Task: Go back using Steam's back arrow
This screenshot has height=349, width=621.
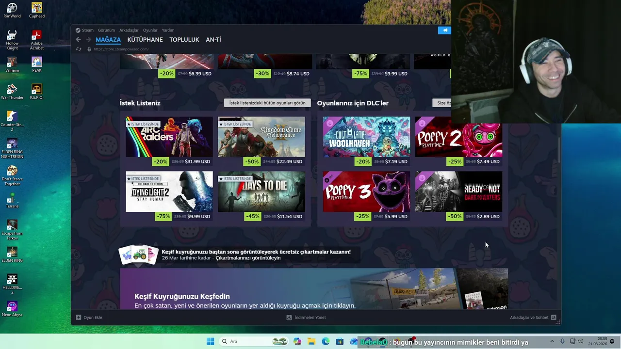Action: (78, 40)
